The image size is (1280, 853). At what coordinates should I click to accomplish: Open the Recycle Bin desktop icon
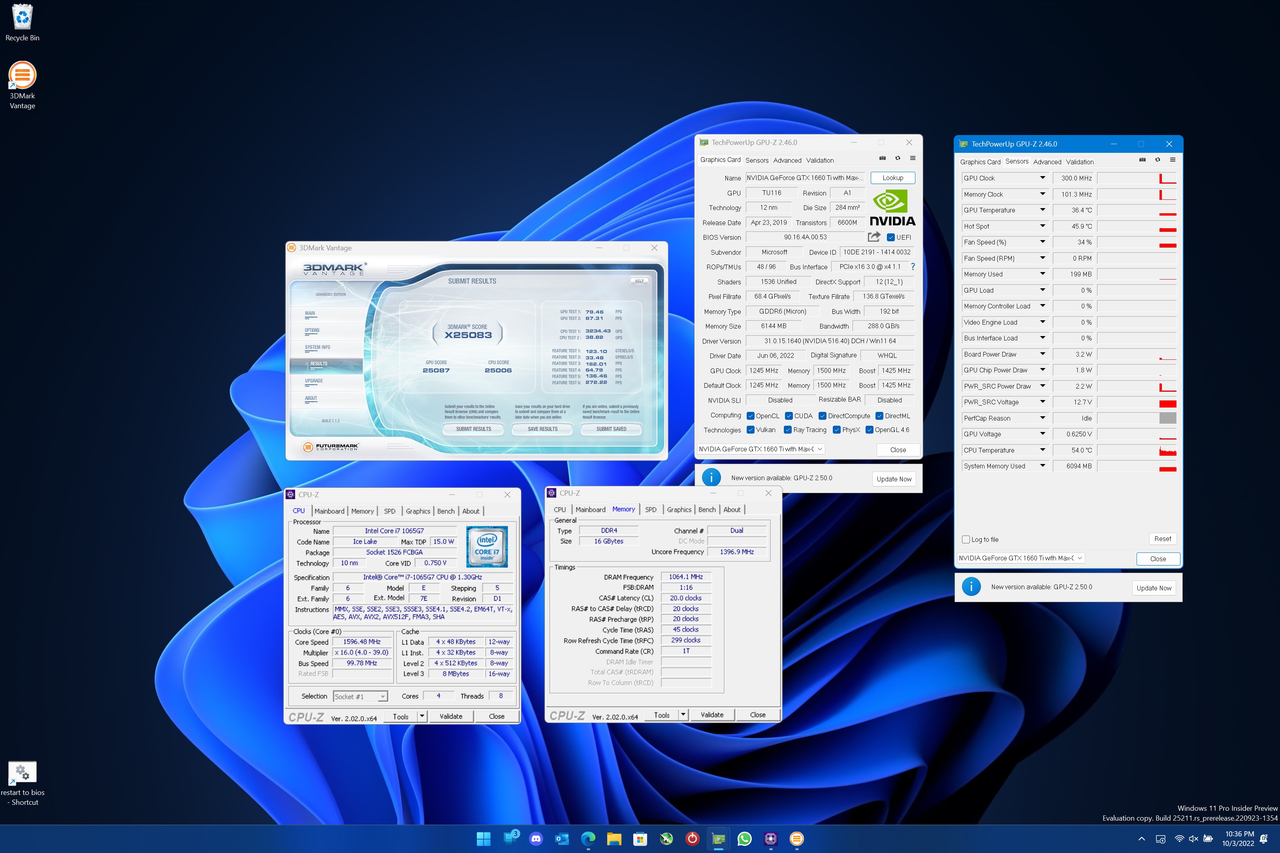(x=22, y=22)
